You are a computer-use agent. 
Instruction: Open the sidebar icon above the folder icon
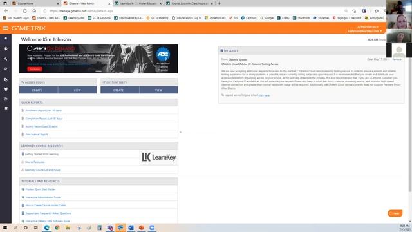point(6,89)
